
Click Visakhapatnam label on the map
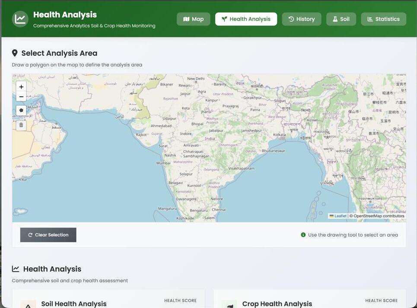tap(241, 168)
